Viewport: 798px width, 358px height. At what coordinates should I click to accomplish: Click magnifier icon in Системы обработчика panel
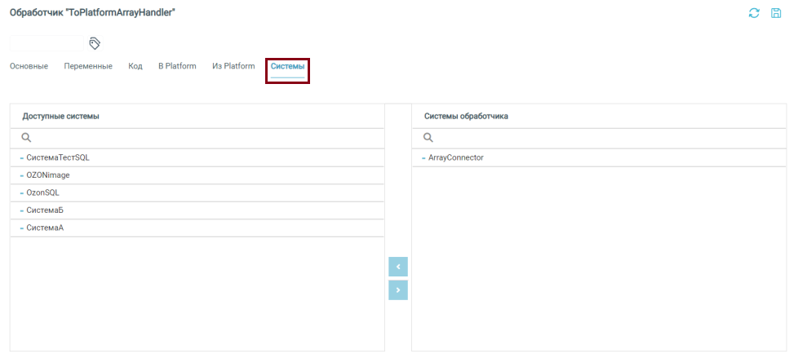[x=428, y=138]
